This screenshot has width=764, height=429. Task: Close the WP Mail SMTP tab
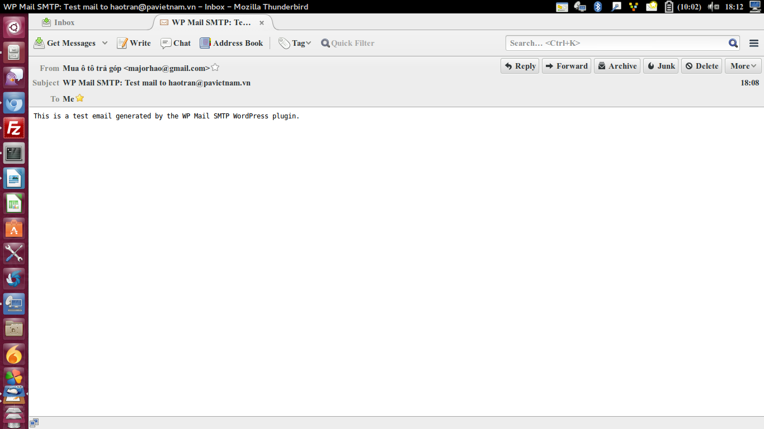[262, 23]
